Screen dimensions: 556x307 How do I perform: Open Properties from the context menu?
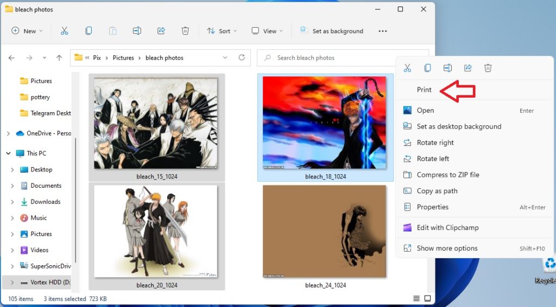tap(475, 207)
